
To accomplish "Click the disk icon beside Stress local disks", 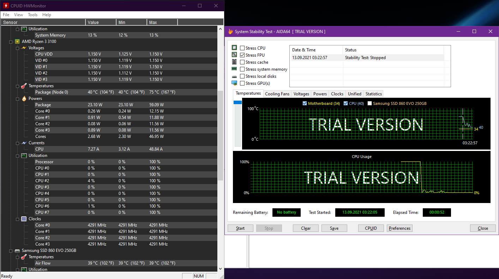I will click(234, 76).
